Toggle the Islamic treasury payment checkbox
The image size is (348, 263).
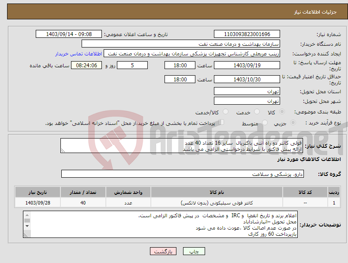(x=221, y=122)
